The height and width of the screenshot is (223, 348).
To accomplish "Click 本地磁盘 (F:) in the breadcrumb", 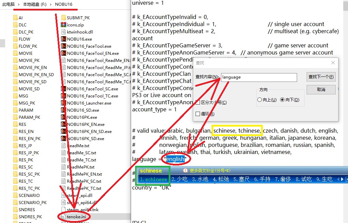I will [x=35, y=4].
